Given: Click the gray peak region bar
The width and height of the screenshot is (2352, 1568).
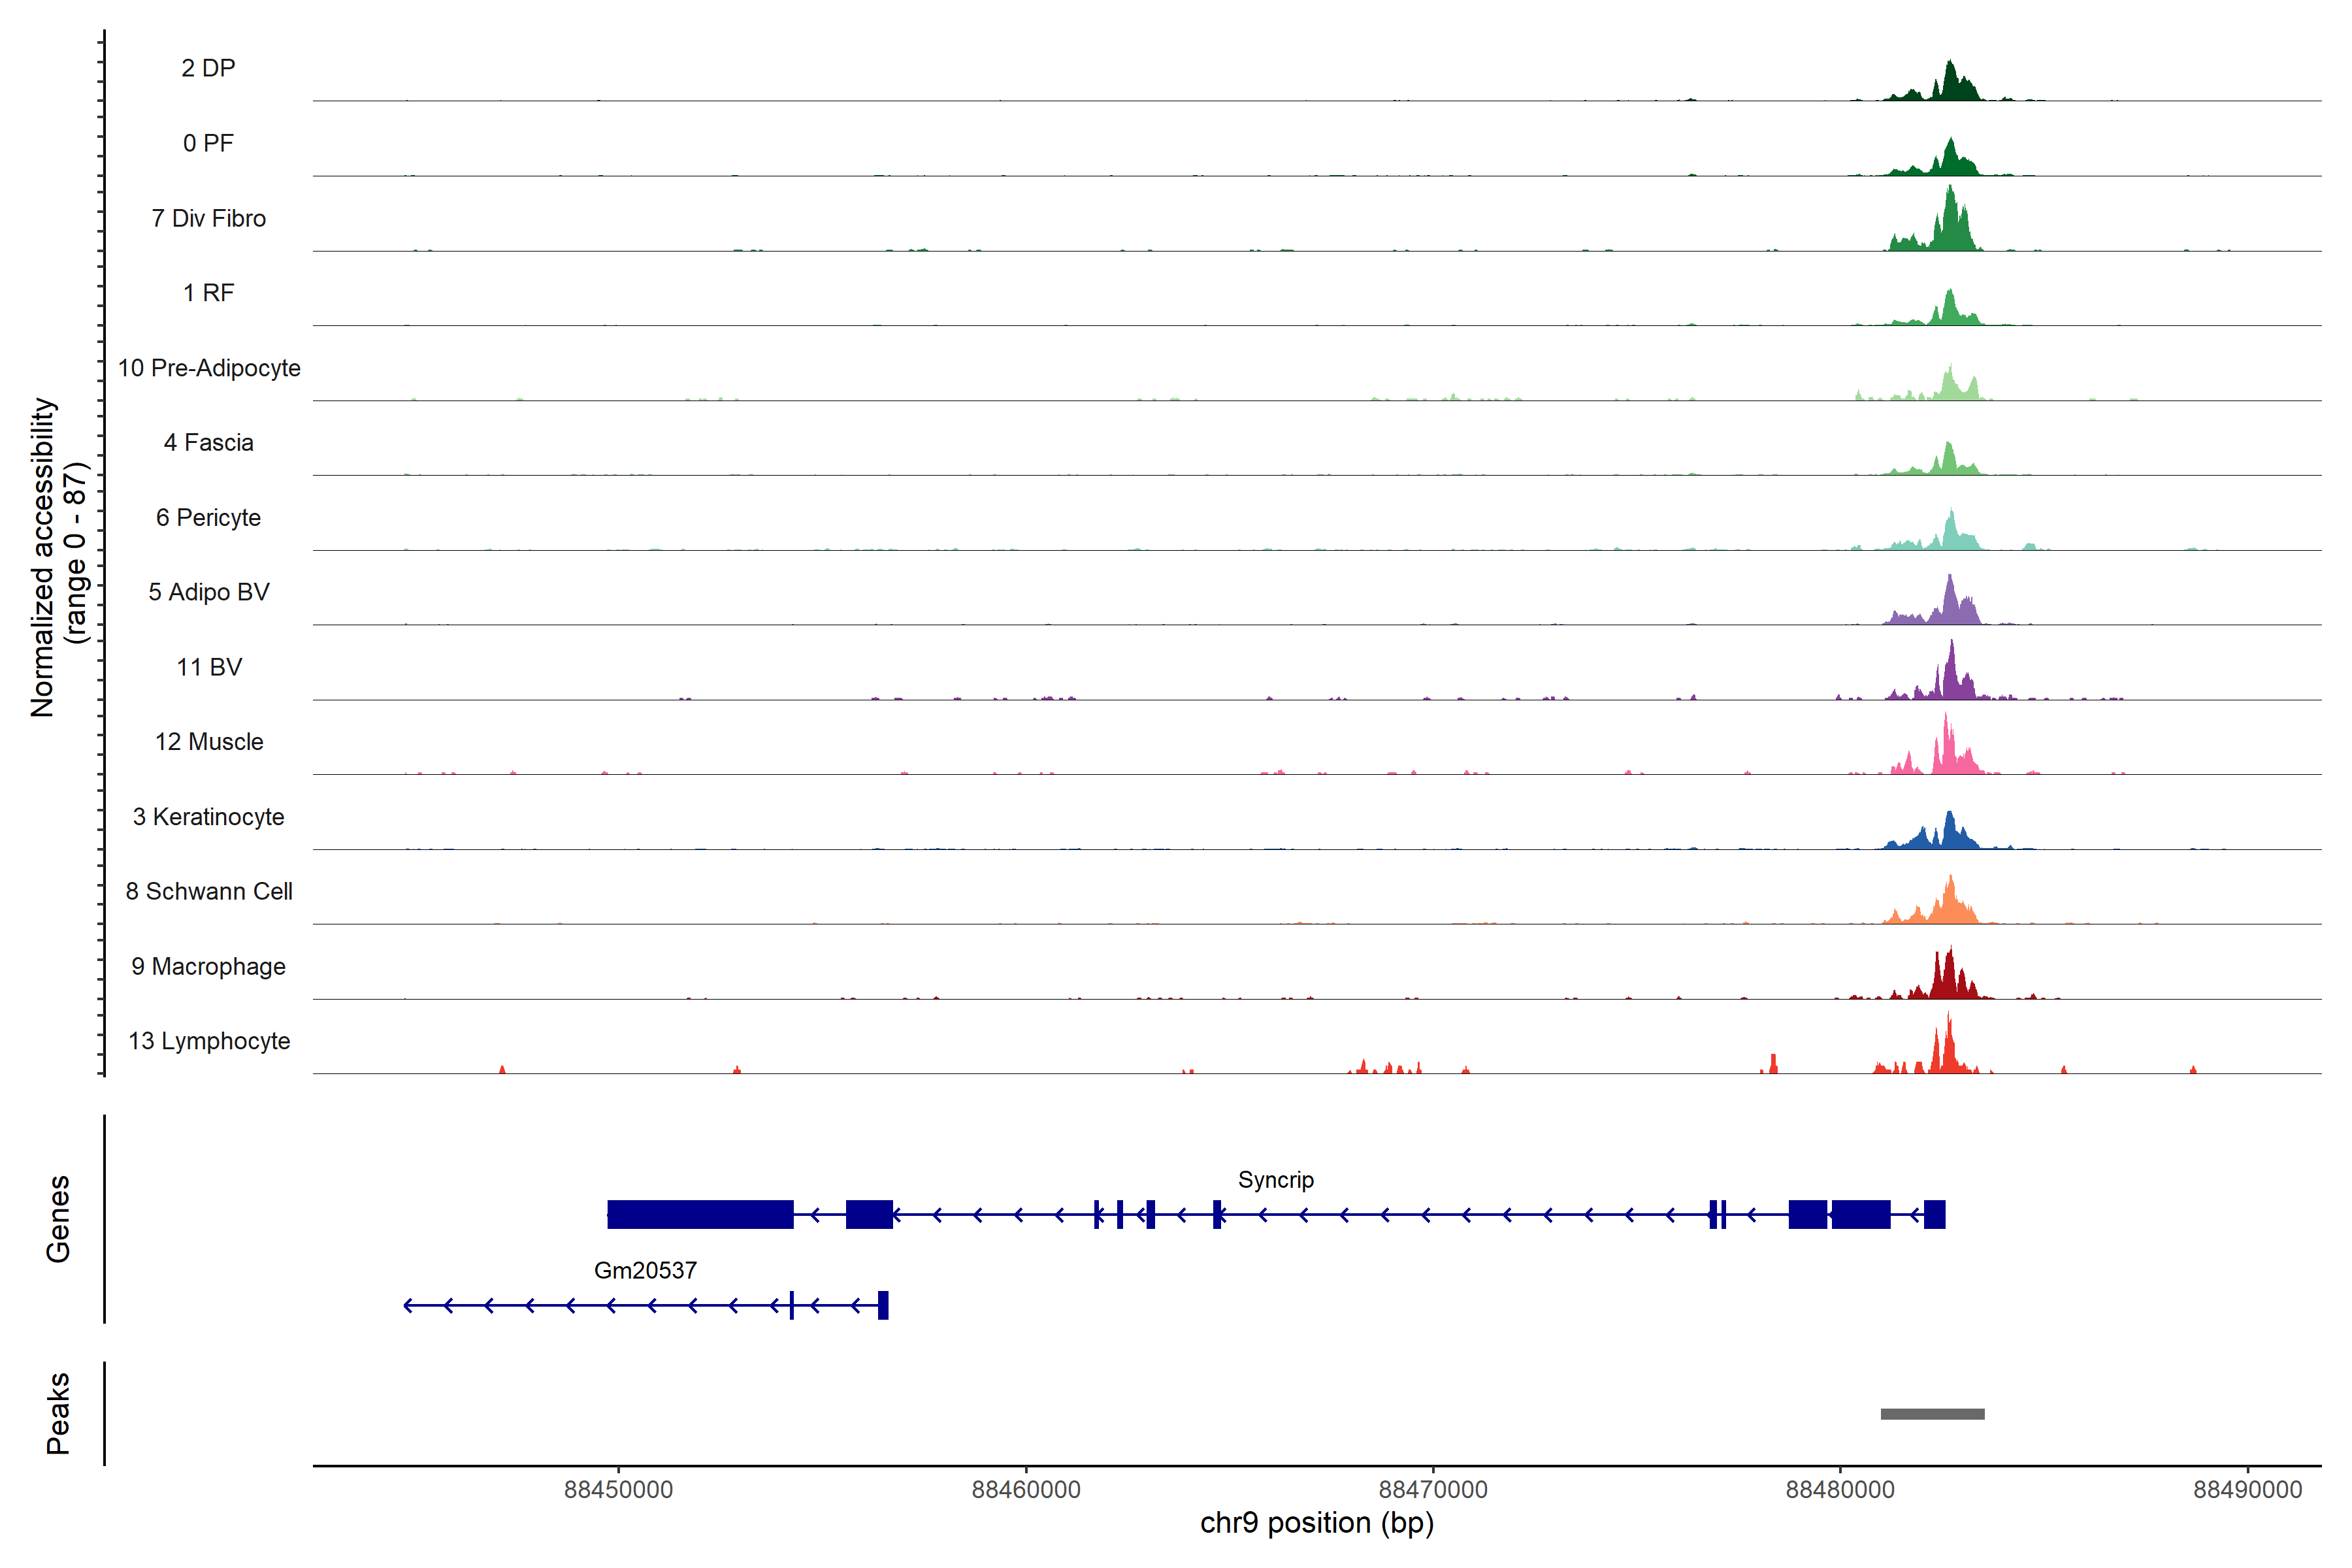Looking at the screenshot, I should tap(1932, 1414).
